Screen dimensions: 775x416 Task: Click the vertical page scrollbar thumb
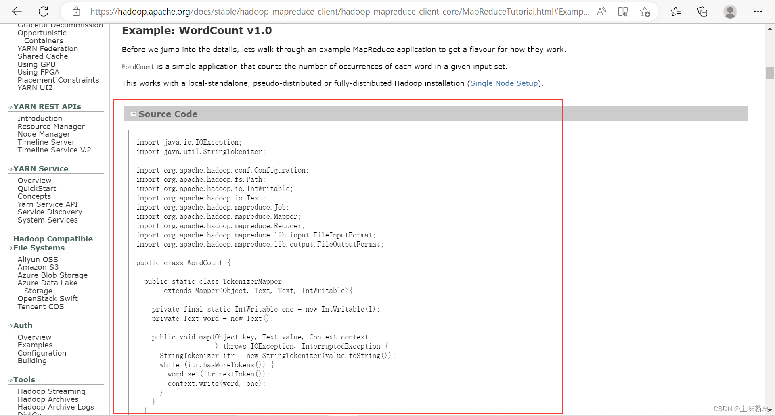[x=770, y=73]
